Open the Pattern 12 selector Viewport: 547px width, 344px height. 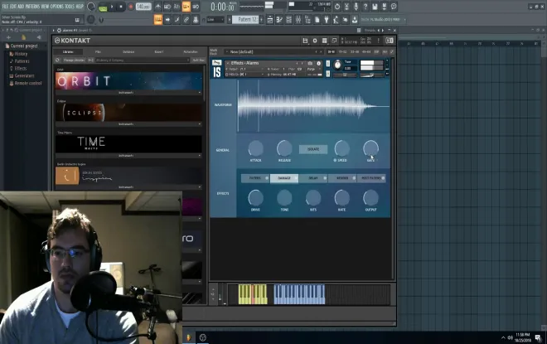247,20
